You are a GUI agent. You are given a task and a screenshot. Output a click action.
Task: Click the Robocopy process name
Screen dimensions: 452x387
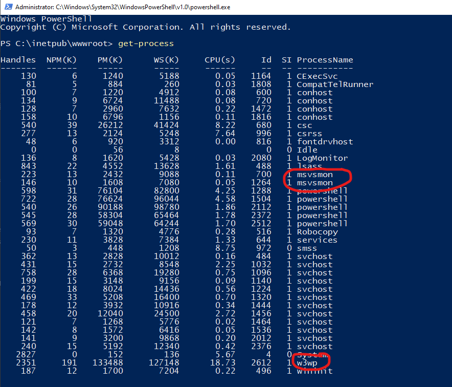tap(317, 232)
